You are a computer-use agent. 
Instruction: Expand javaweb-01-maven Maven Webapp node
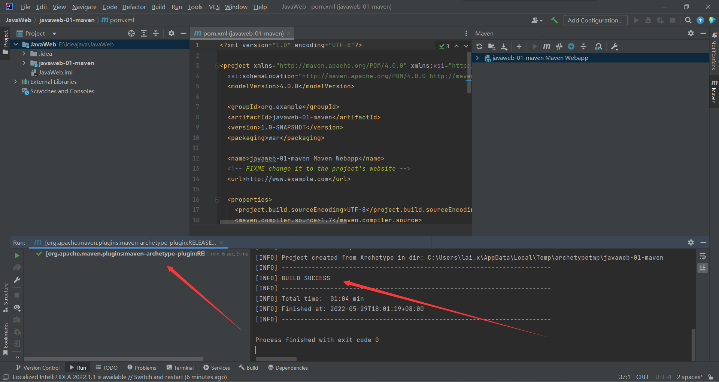tap(477, 58)
